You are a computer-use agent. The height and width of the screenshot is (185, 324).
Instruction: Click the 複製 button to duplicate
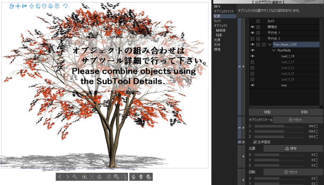[x=267, y=112]
